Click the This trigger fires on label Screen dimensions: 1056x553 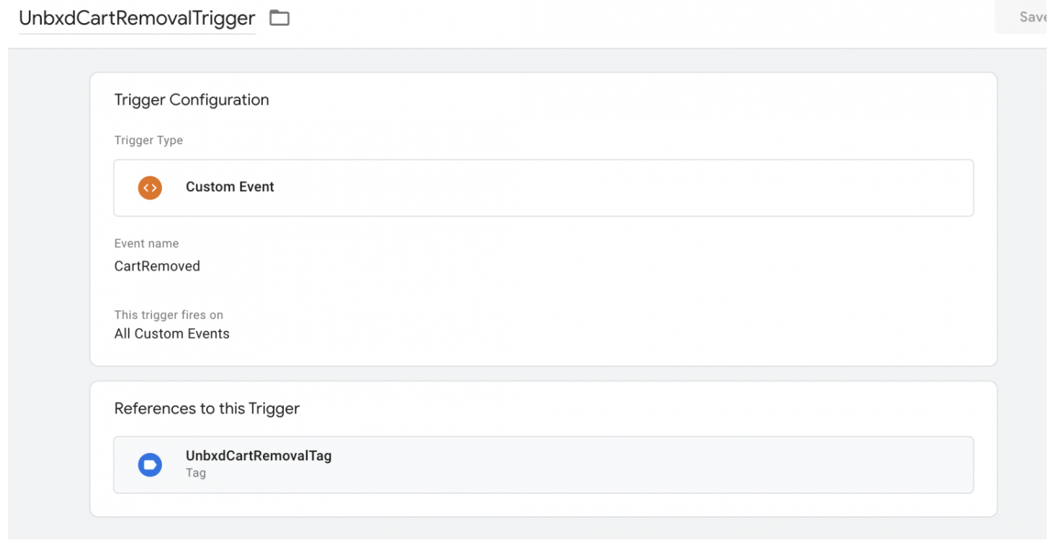169,315
